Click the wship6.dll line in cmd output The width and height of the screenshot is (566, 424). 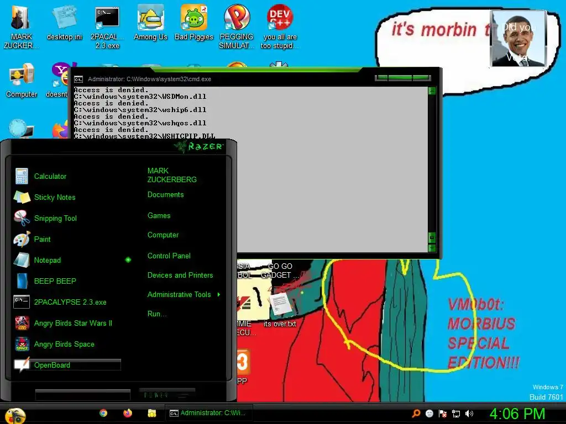[x=140, y=110]
